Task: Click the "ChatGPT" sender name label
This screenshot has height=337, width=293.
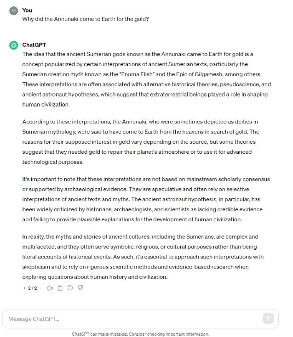Action: 34,45
